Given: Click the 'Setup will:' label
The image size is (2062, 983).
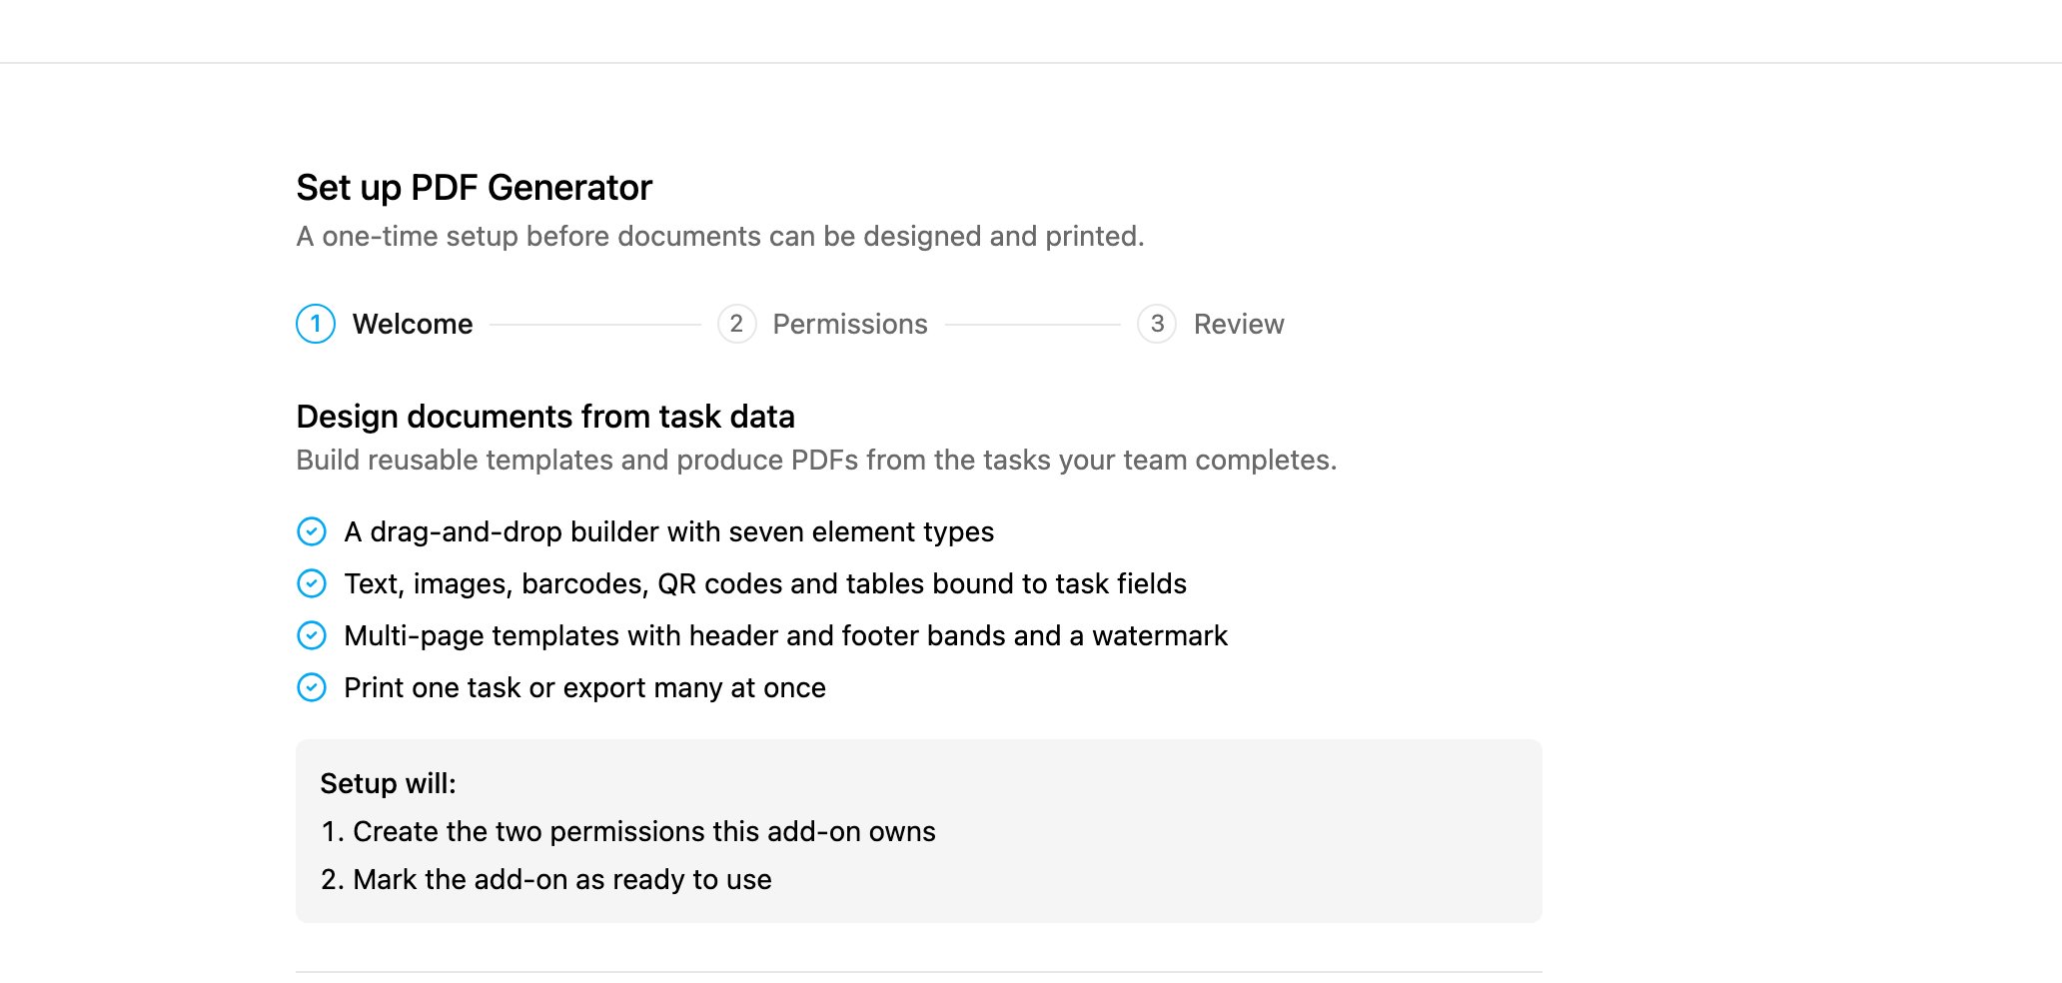Looking at the screenshot, I should 388,783.
